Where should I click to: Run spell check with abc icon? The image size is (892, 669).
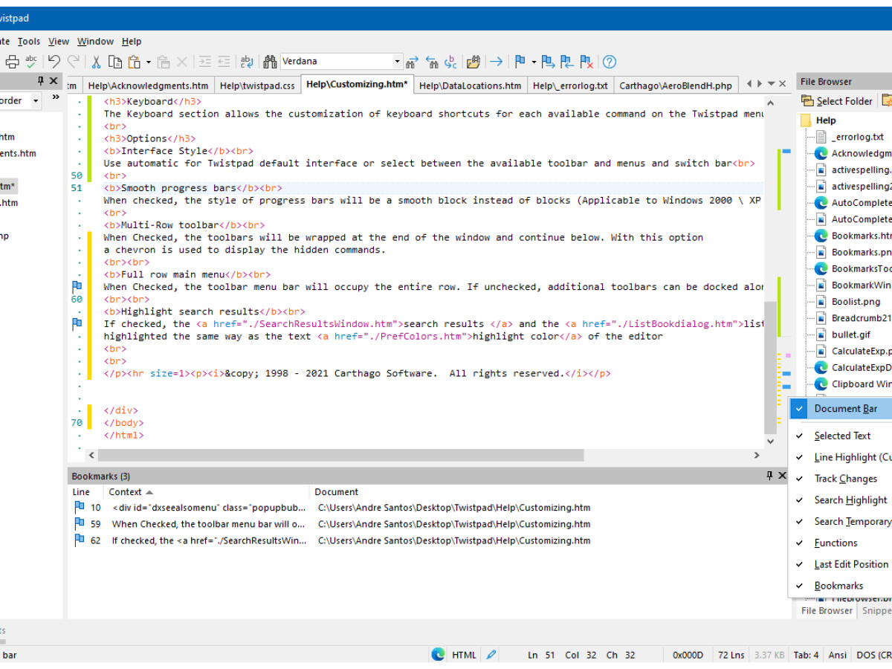pyautogui.click(x=31, y=62)
